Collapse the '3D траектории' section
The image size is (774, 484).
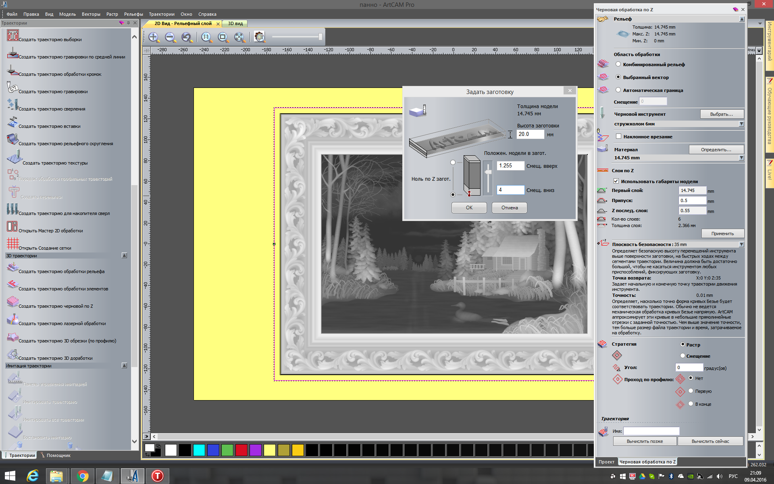pos(124,255)
